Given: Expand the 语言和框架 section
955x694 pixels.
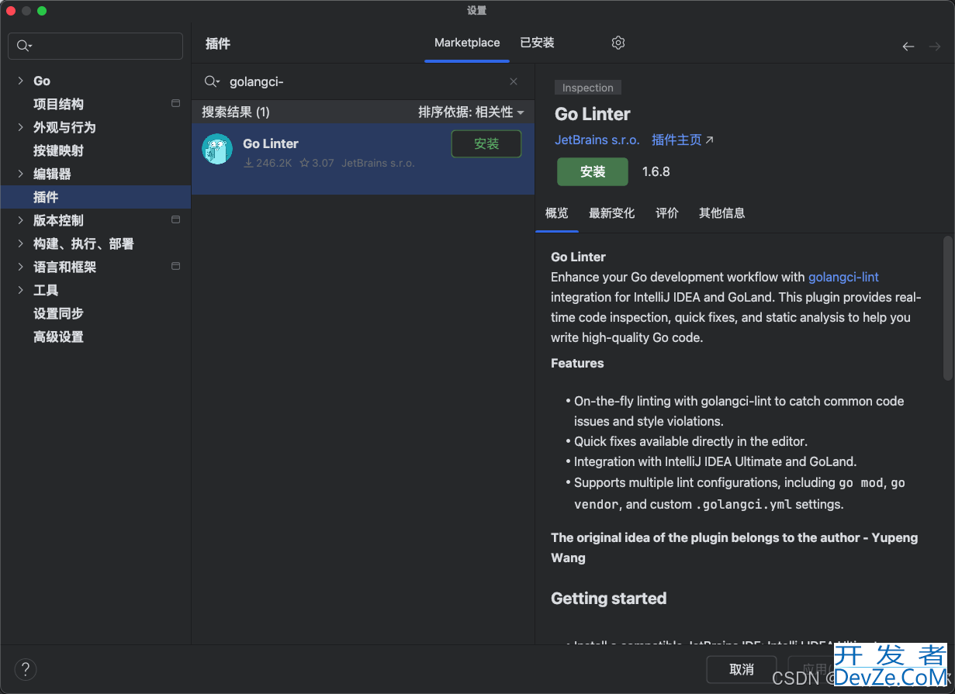Looking at the screenshot, I should pos(21,267).
